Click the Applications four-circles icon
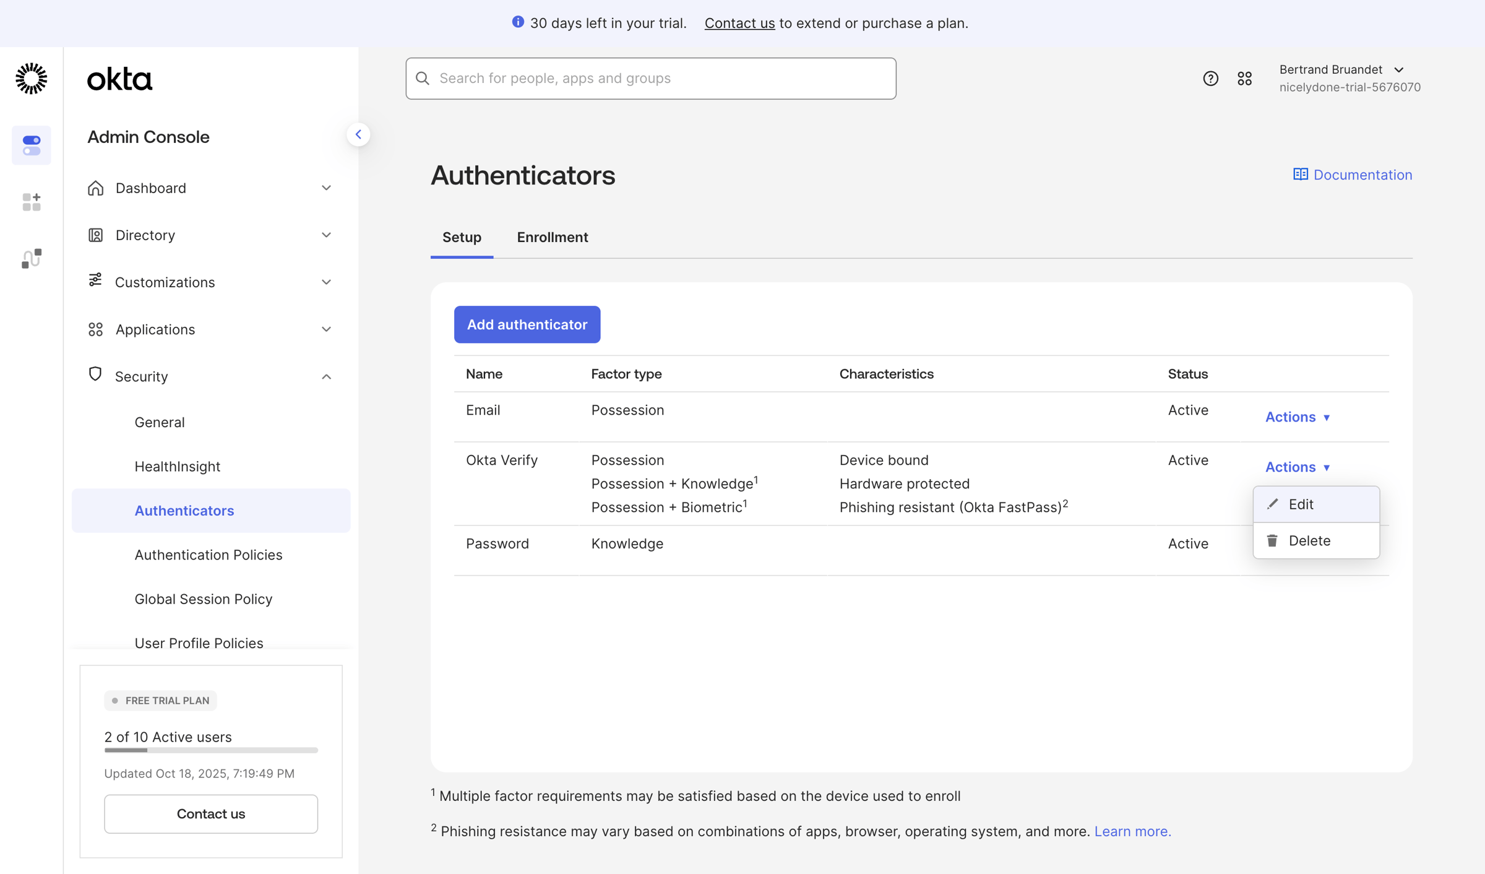Viewport: 1485px width, 874px height. click(x=95, y=329)
